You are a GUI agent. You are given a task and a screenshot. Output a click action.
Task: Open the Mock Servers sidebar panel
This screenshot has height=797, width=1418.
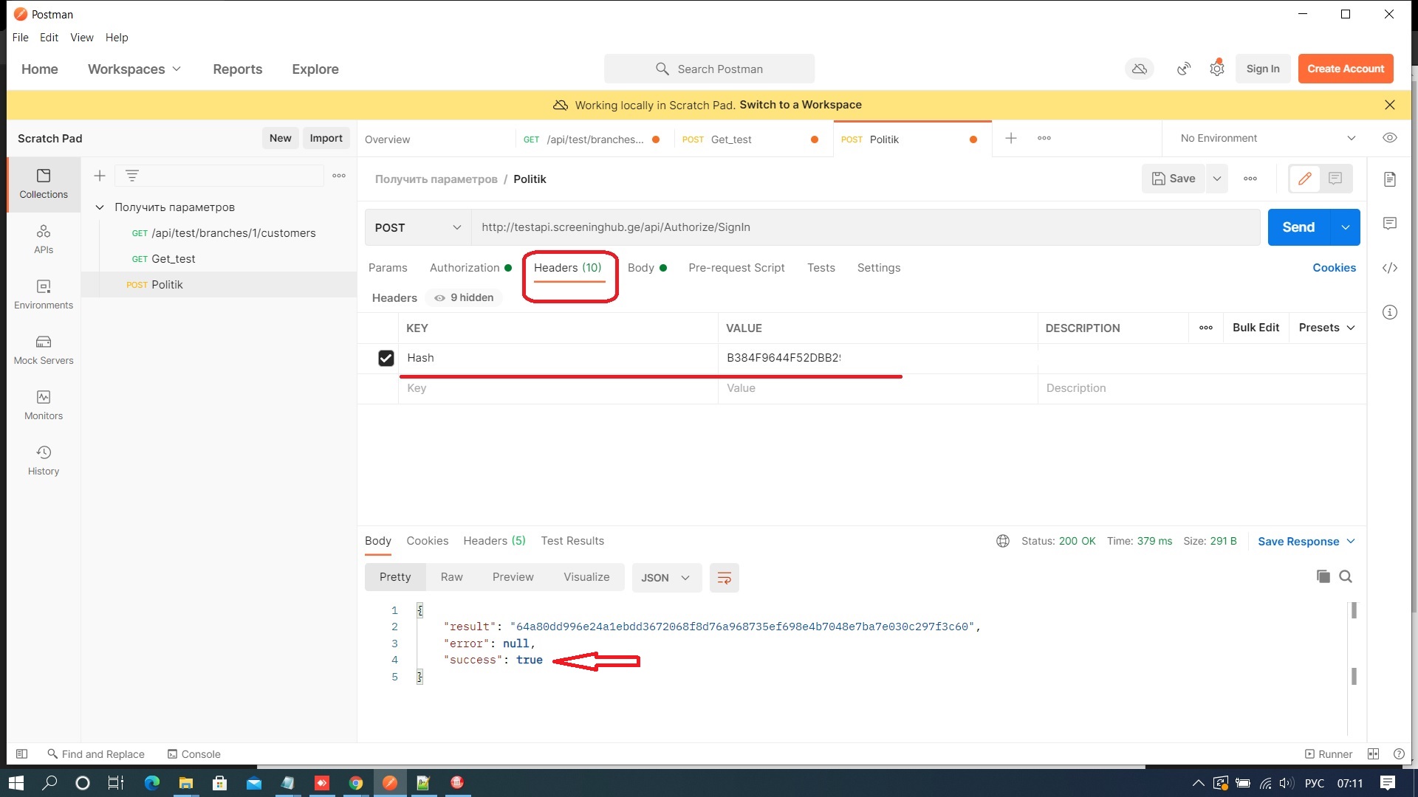[x=44, y=351]
